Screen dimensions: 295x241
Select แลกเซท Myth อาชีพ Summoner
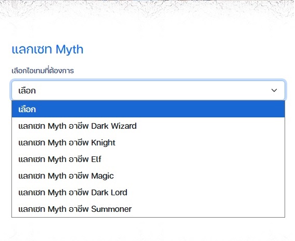tap(148, 209)
